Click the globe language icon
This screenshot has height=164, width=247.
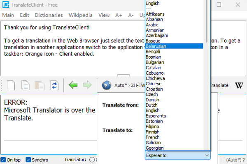[x=107, y=85]
